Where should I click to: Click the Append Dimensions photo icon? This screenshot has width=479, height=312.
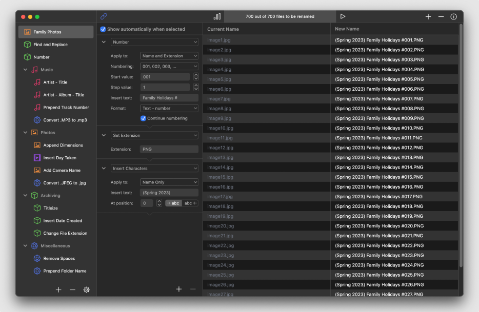point(37,145)
